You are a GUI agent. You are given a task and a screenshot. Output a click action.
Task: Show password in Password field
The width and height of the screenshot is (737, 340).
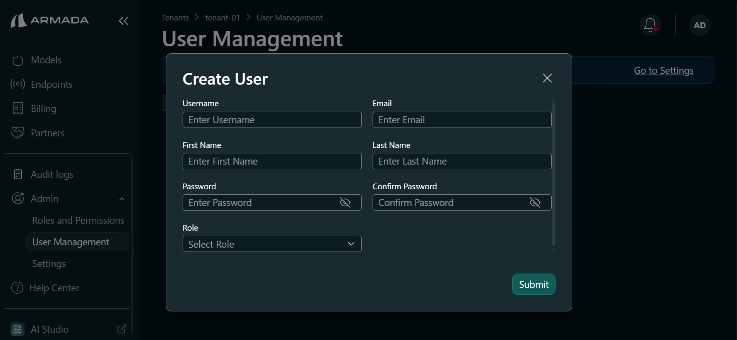345,202
